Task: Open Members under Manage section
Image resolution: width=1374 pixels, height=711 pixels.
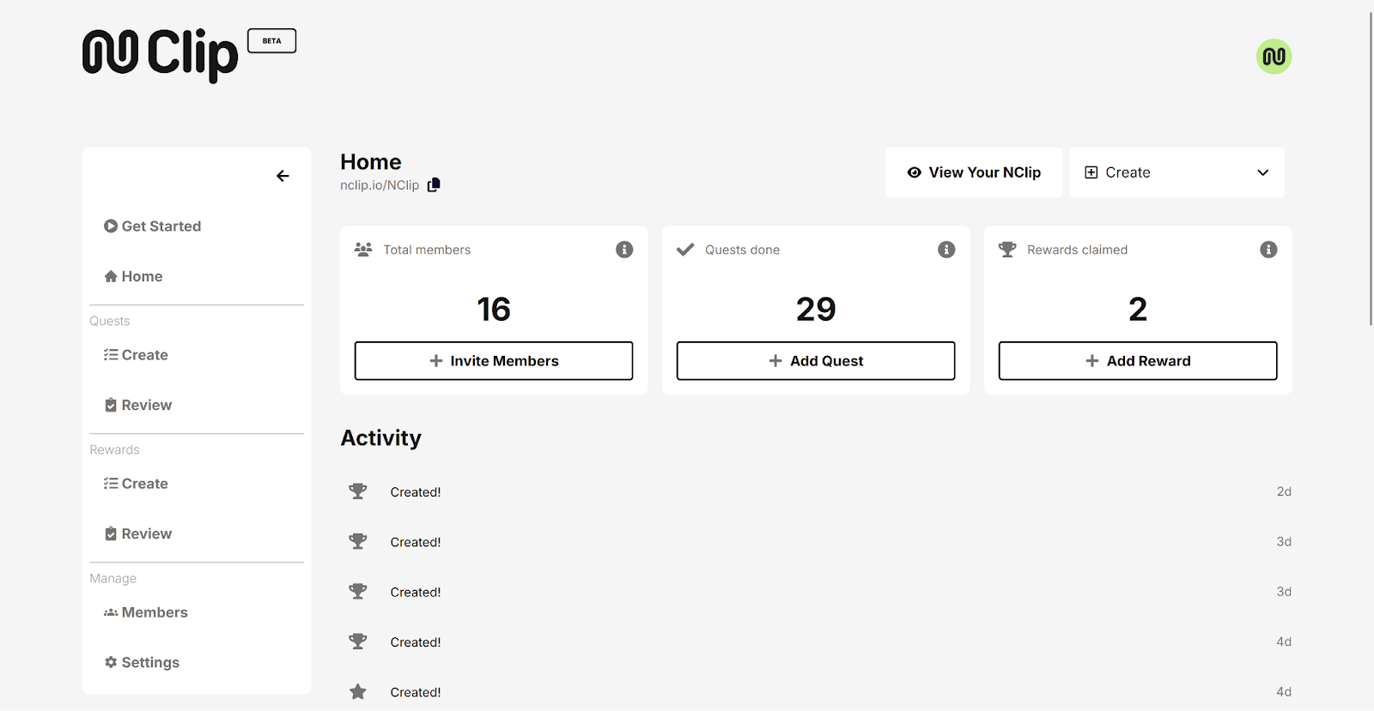Action: coord(146,612)
